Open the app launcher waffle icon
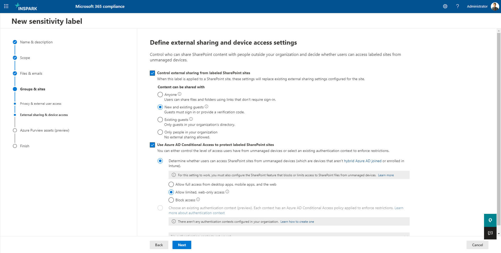The height and width of the screenshot is (253, 501). coord(6,6)
